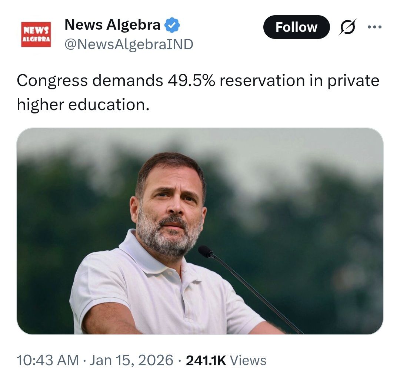Click the 49.5% figure in the tweet

click(189, 81)
